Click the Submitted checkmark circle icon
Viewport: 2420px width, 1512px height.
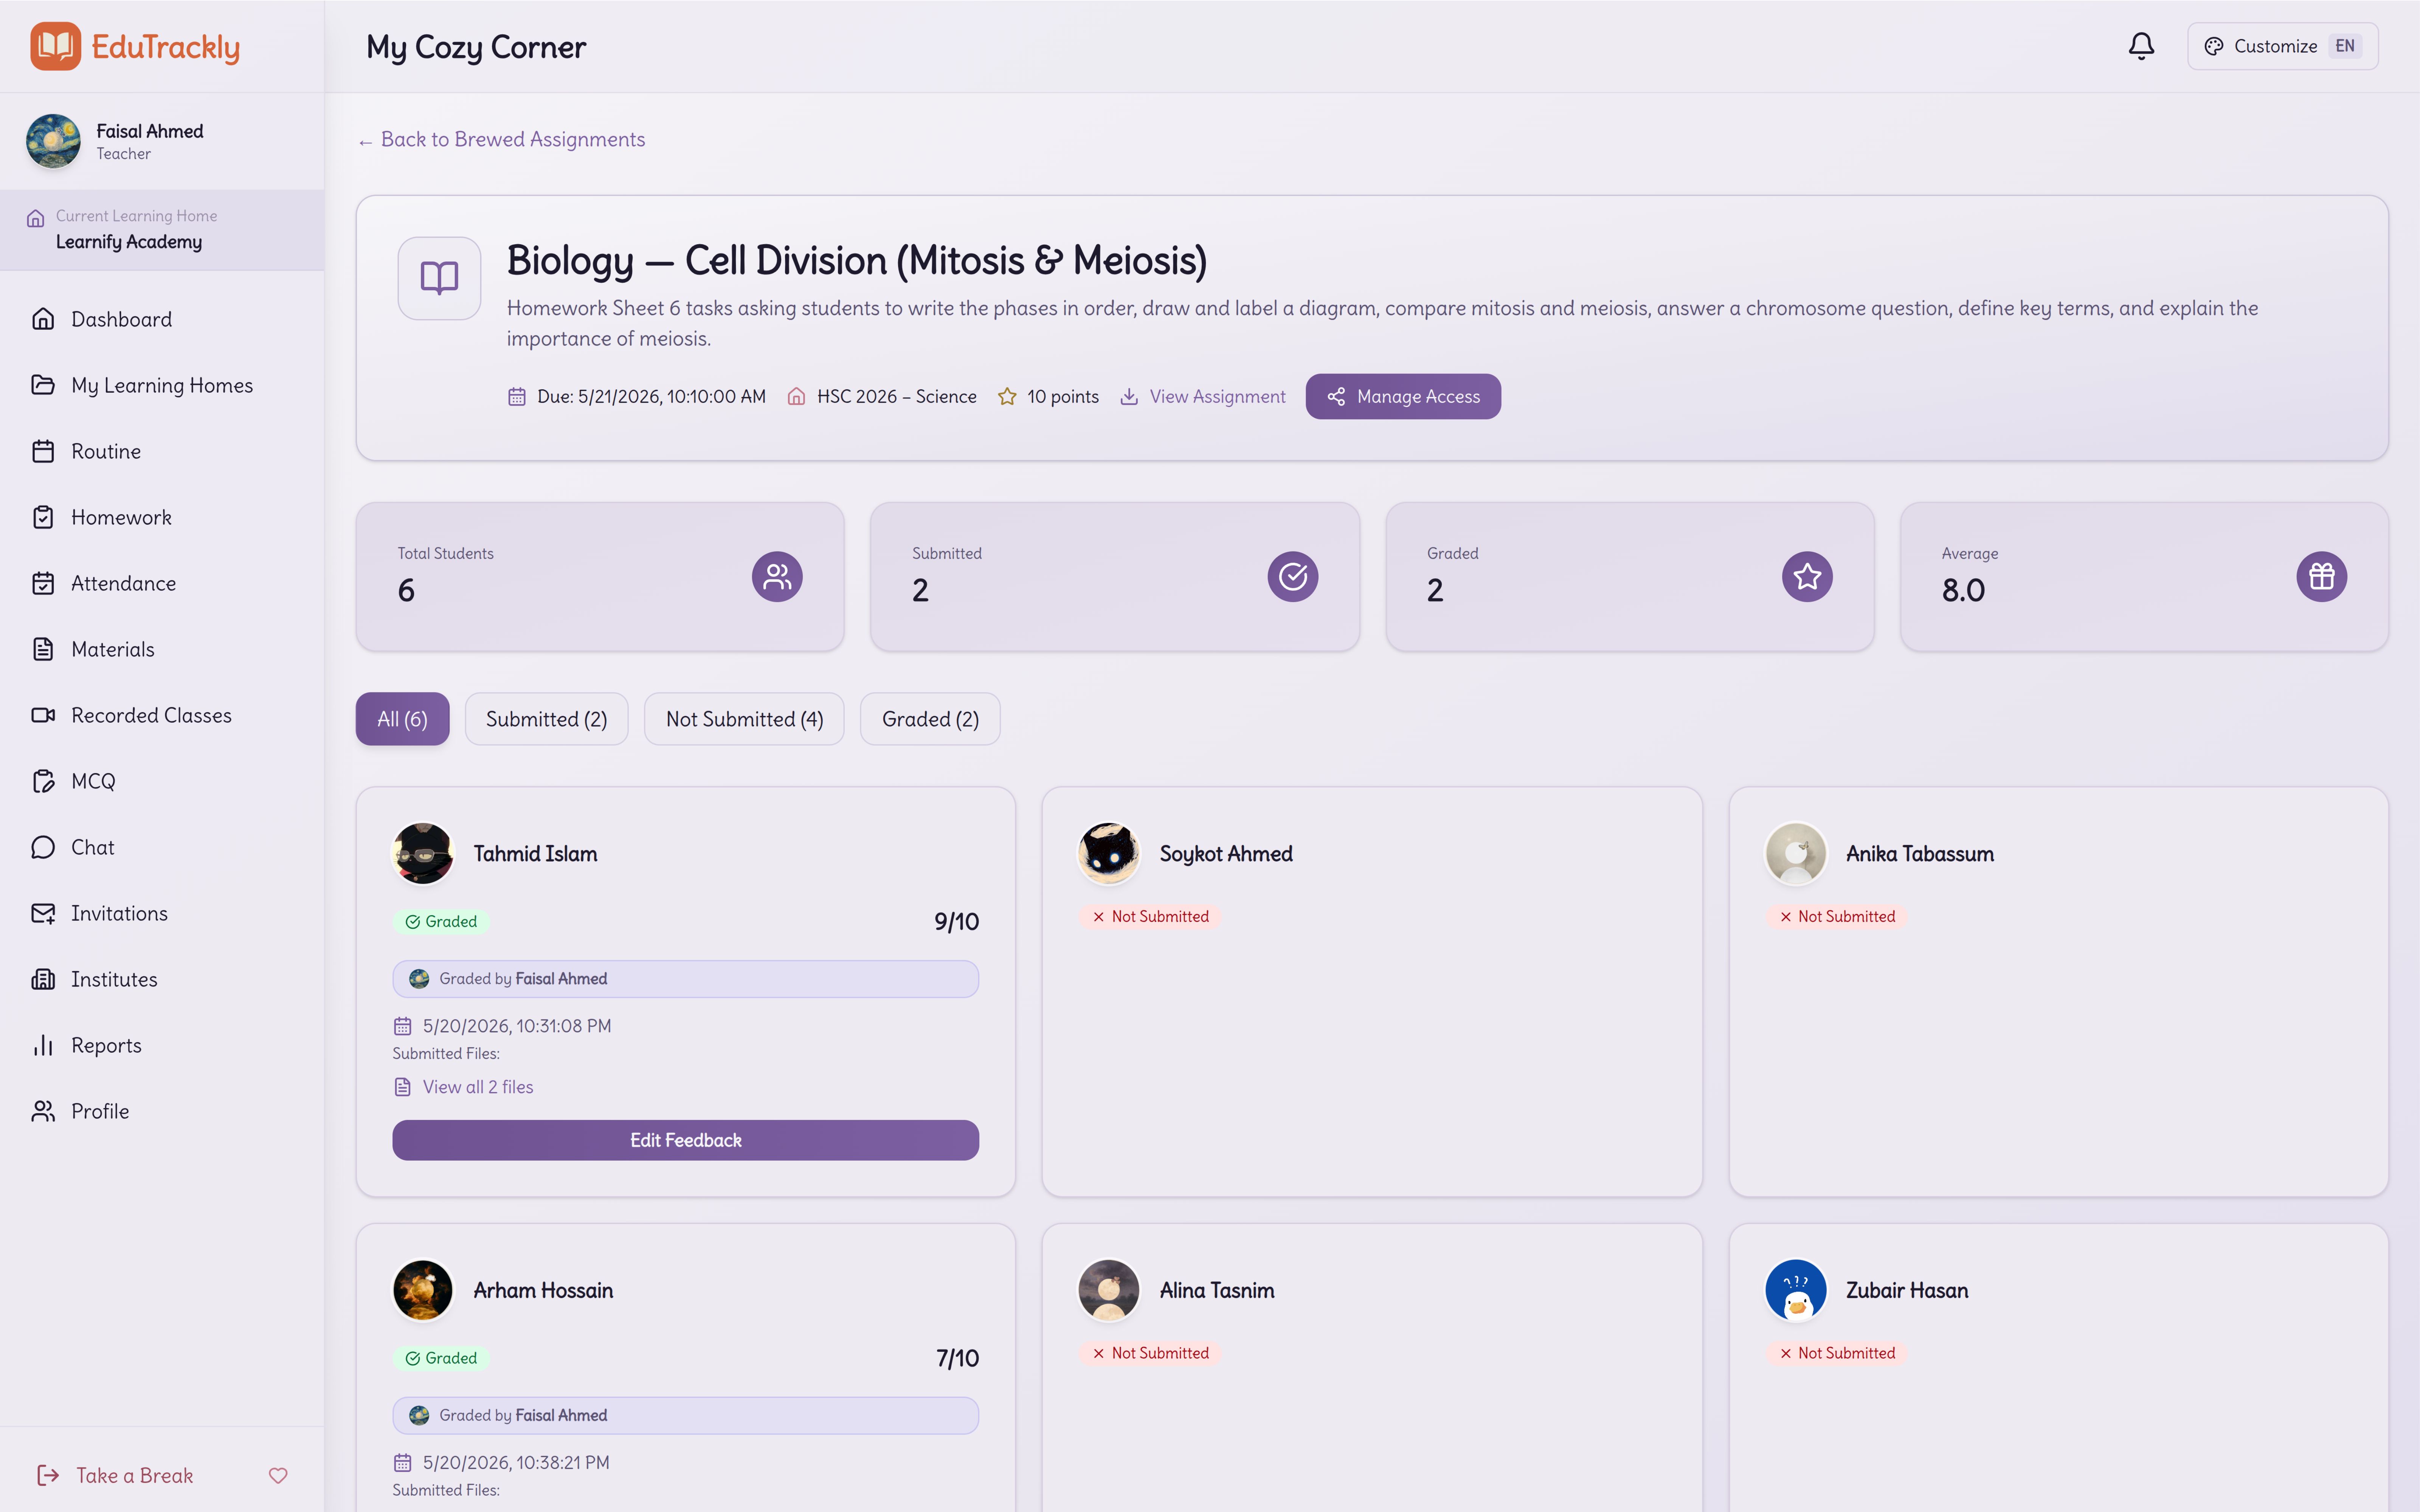tap(1293, 576)
